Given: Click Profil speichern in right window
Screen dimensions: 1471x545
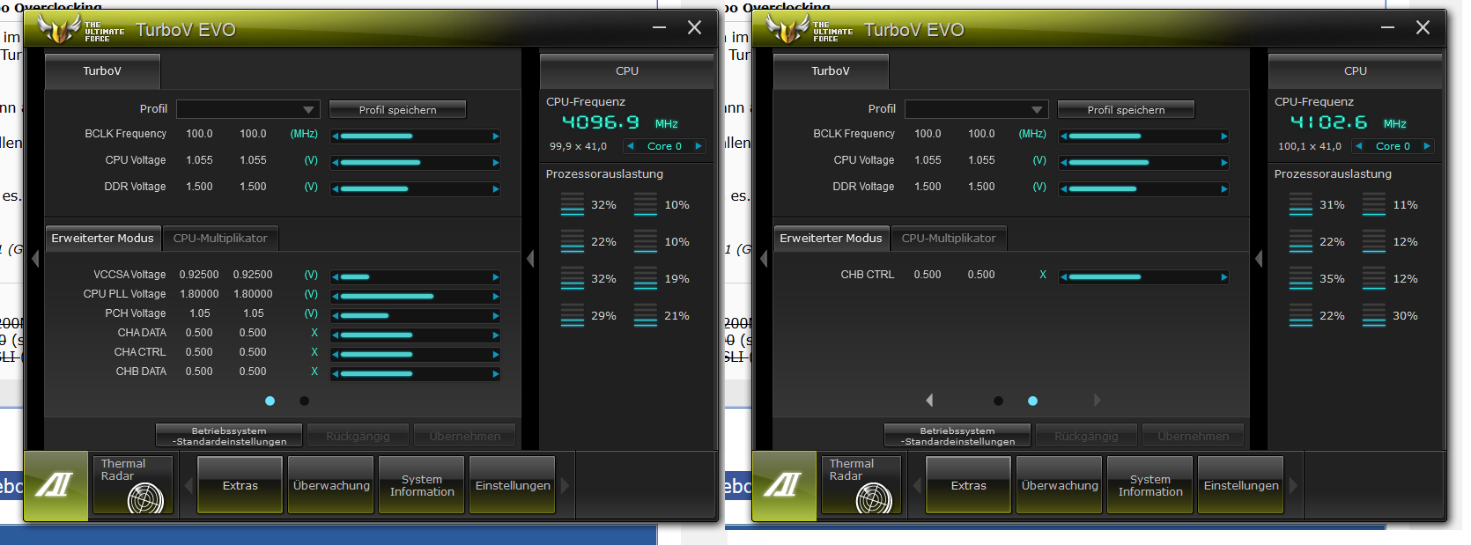Looking at the screenshot, I should coord(1126,110).
